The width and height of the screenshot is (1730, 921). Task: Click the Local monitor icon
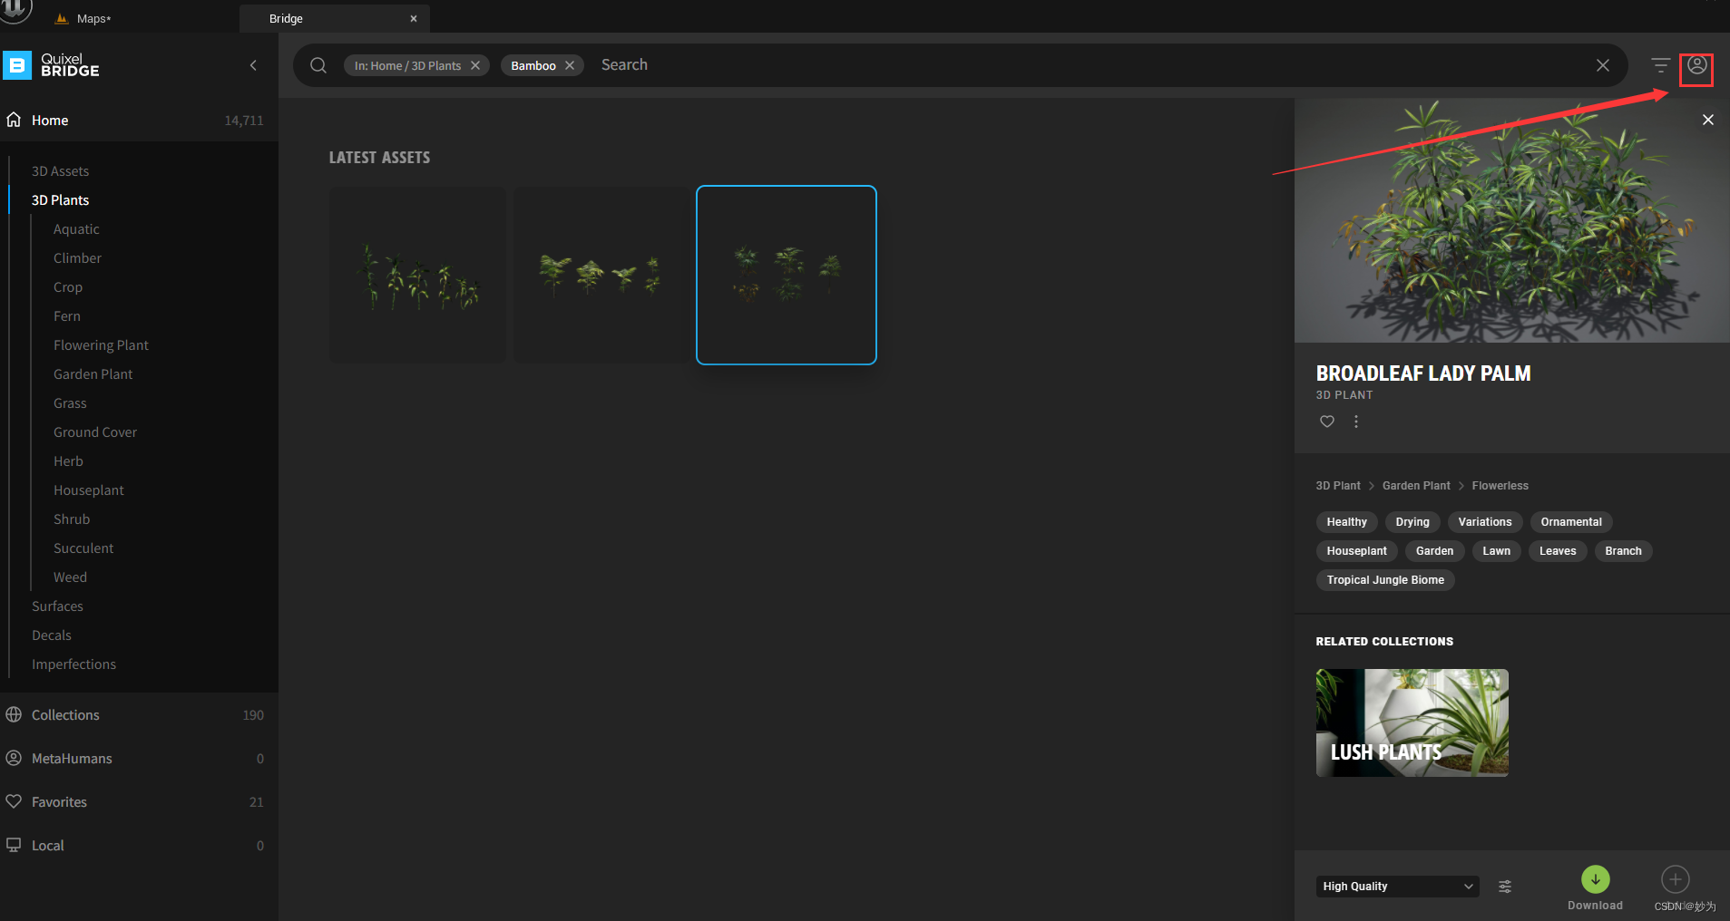(14, 845)
